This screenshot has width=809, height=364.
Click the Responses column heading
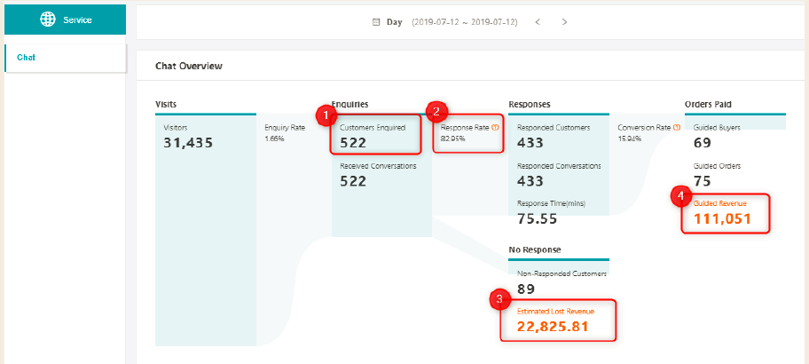(x=530, y=104)
